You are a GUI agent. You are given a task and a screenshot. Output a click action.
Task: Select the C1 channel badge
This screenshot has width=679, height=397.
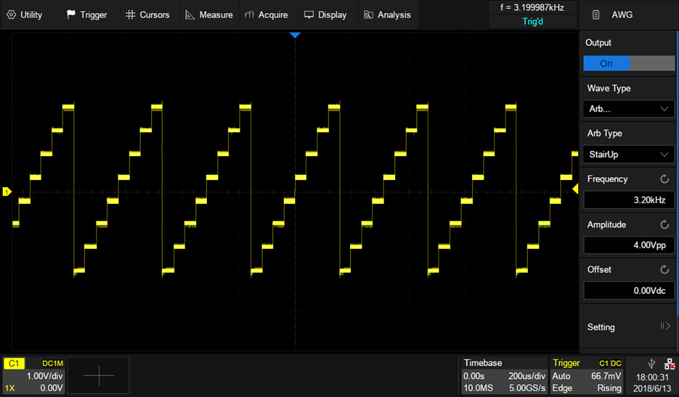[14, 363]
